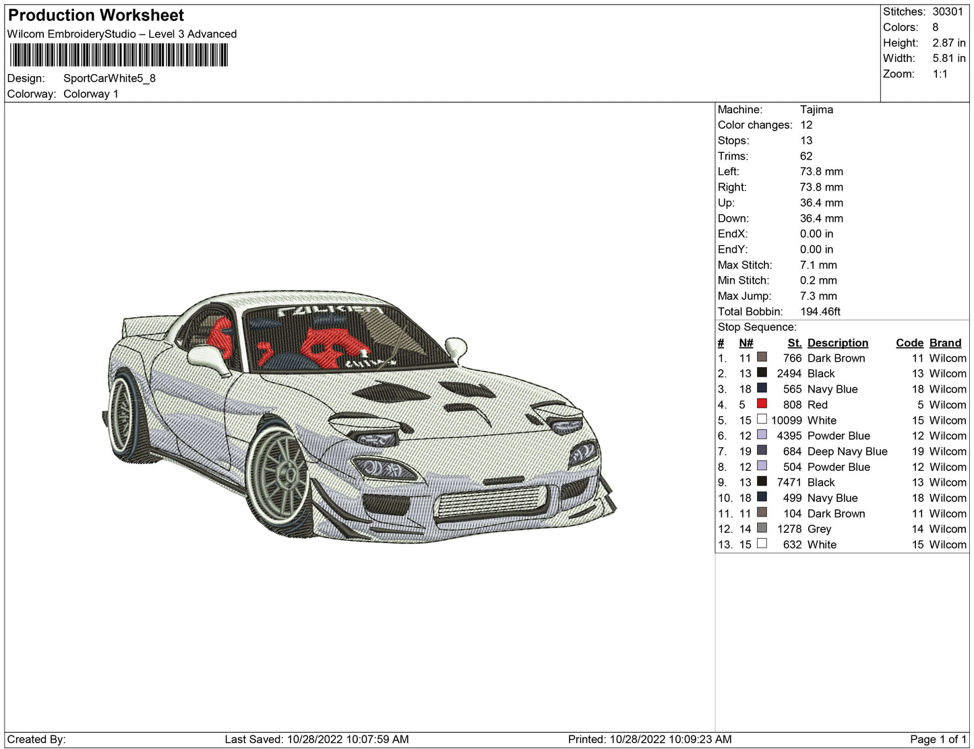Click the Stitches count 30301
The height and width of the screenshot is (749, 974).
[x=948, y=11]
